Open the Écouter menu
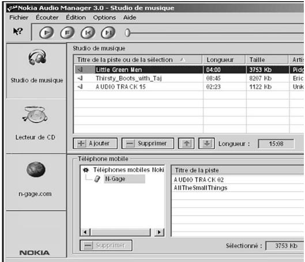The width and height of the screenshot is (305, 262). [x=47, y=17]
